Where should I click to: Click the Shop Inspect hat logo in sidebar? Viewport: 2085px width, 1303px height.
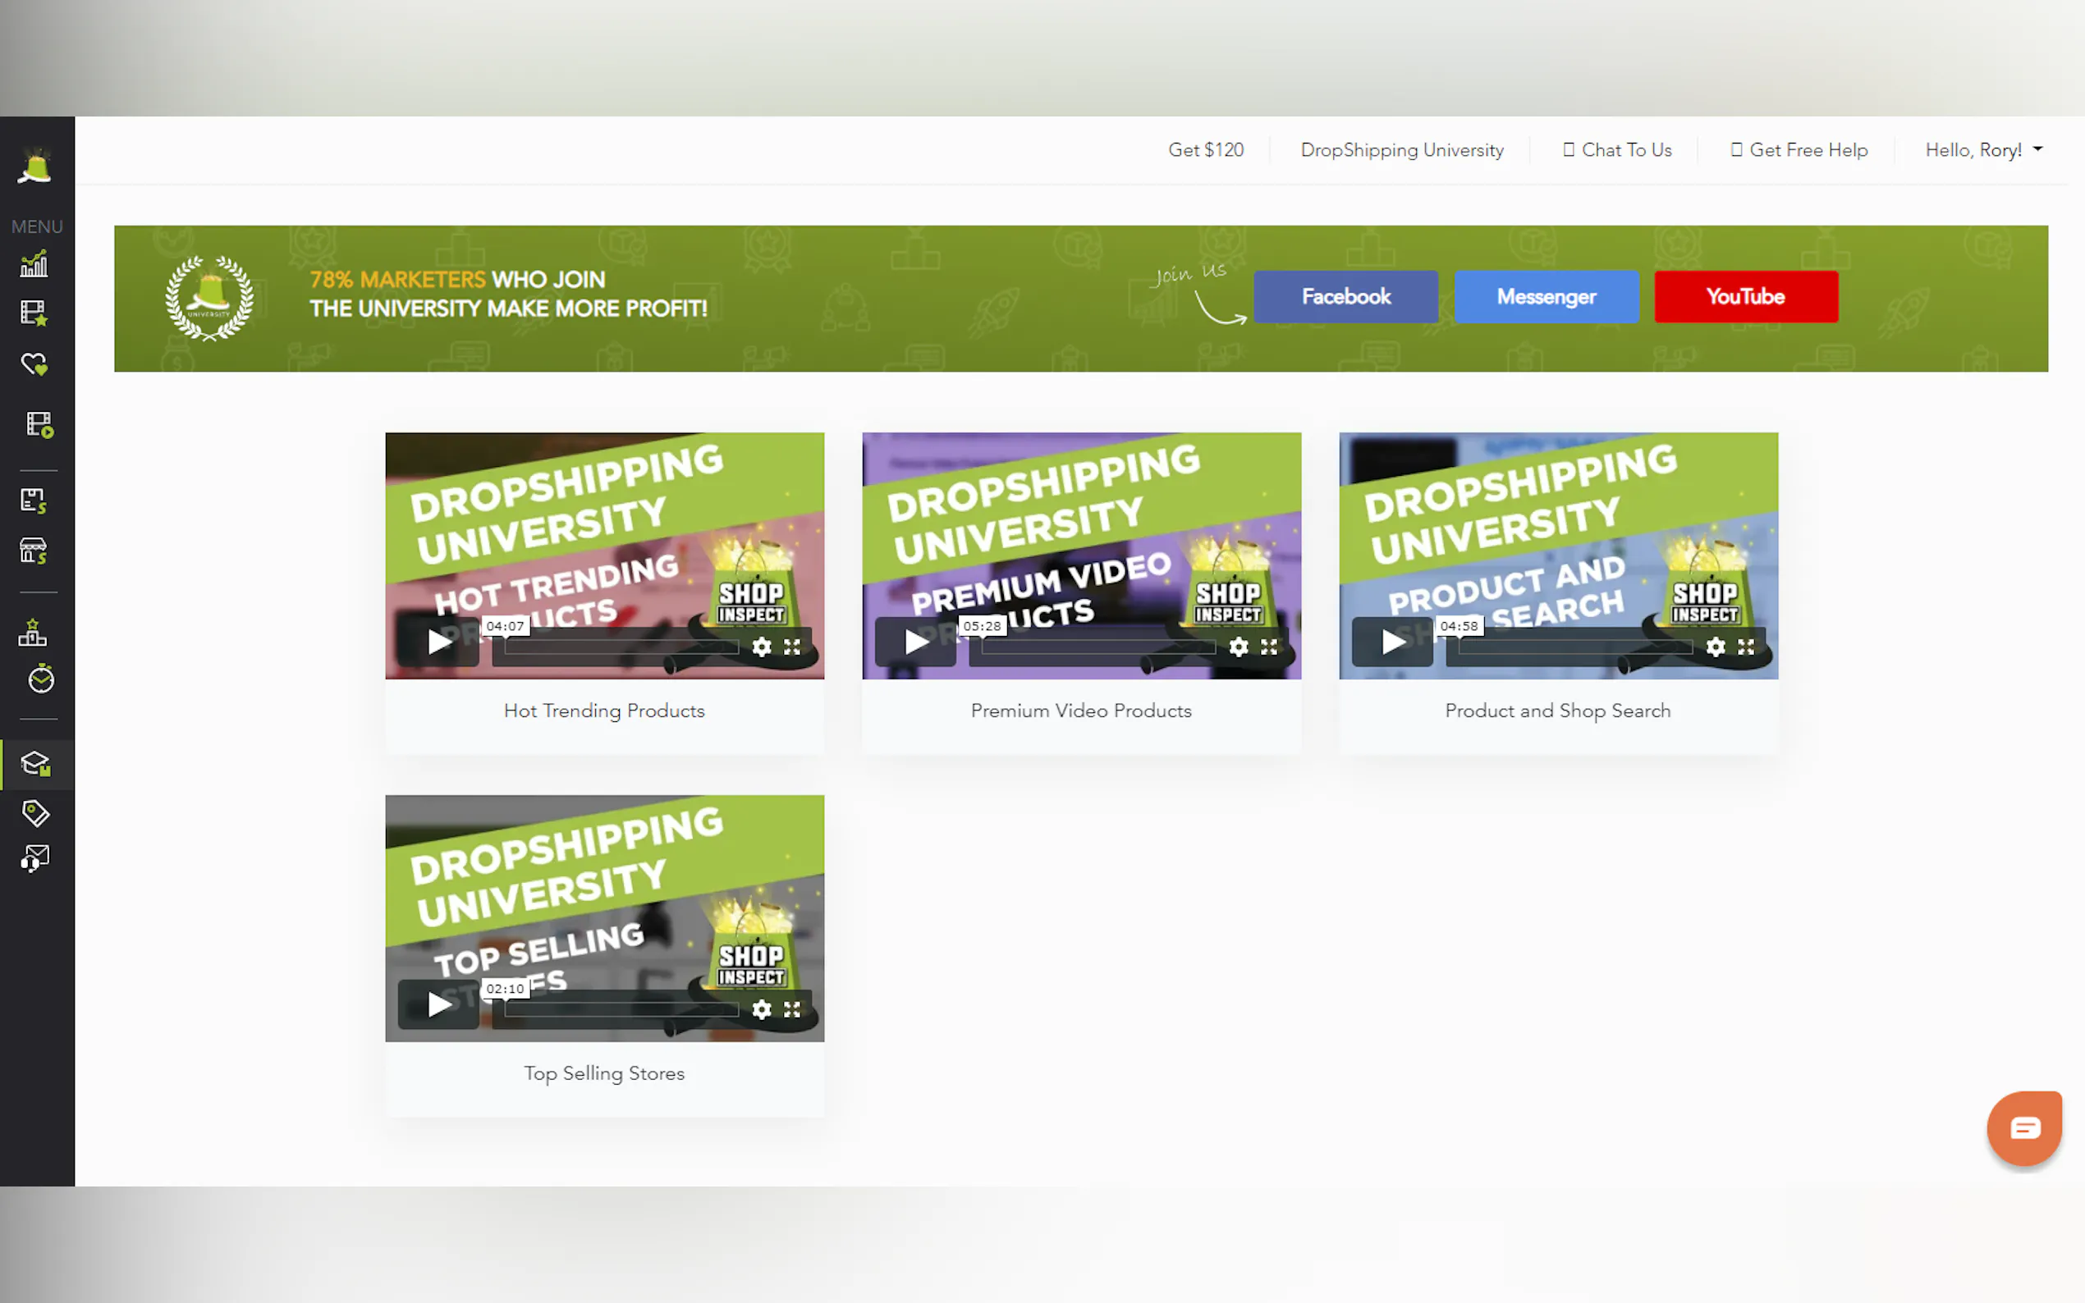[x=35, y=167]
